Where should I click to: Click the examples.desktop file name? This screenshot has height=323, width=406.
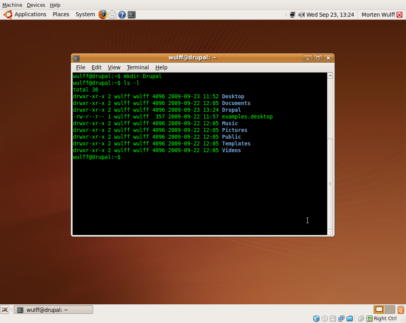click(247, 117)
